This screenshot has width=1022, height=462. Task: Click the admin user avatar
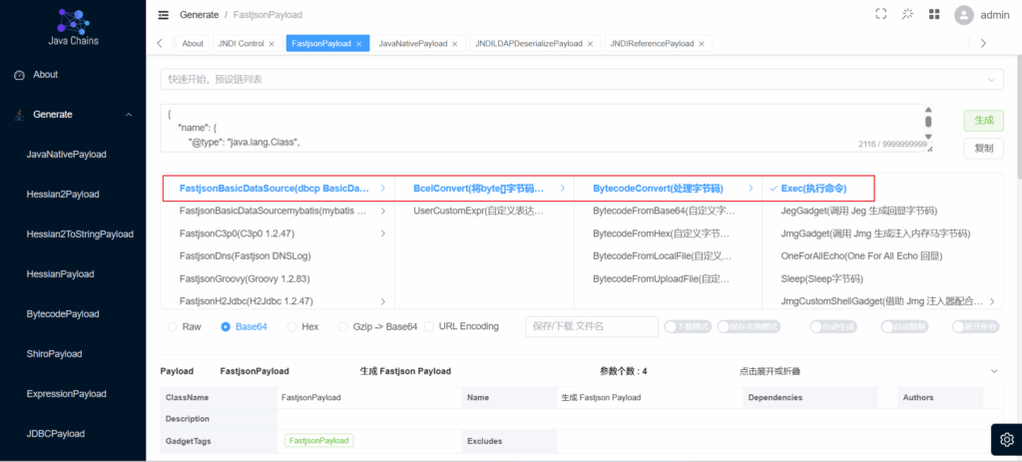tap(963, 15)
